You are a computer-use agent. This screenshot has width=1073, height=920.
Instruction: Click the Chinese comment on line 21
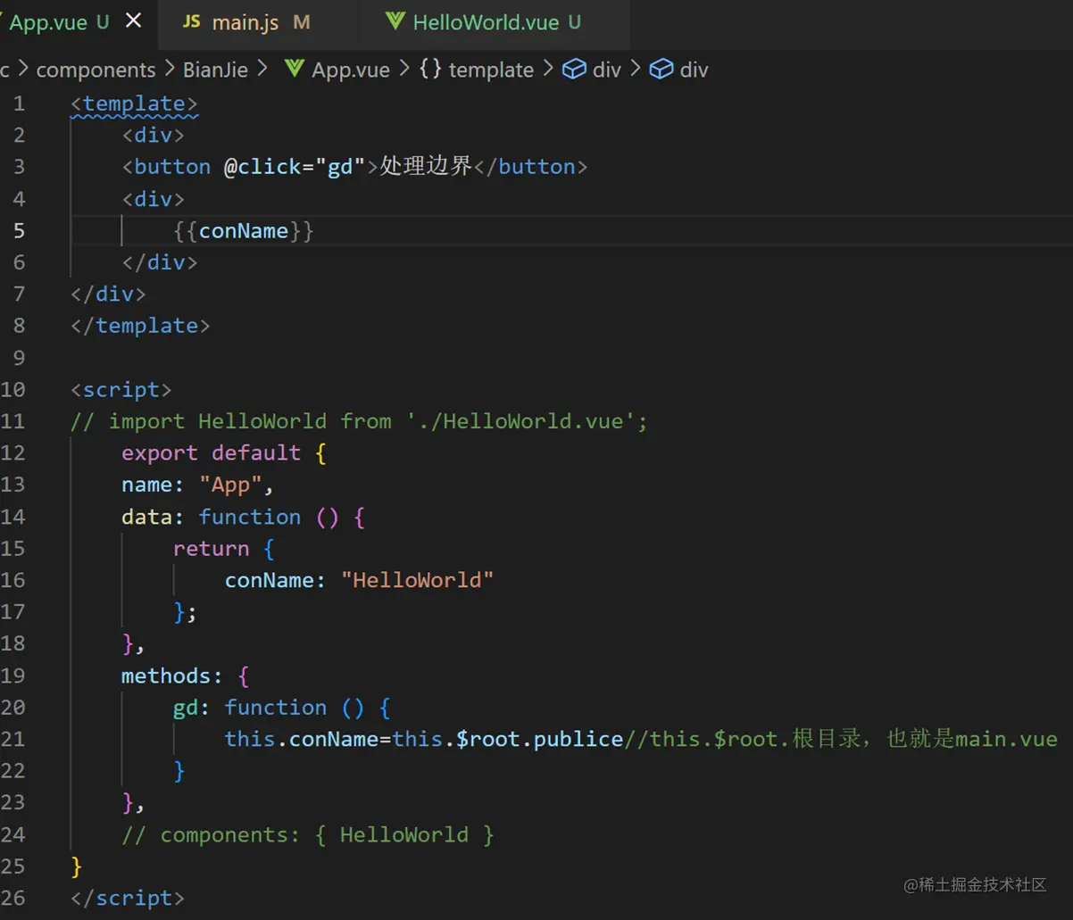click(x=841, y=739)
